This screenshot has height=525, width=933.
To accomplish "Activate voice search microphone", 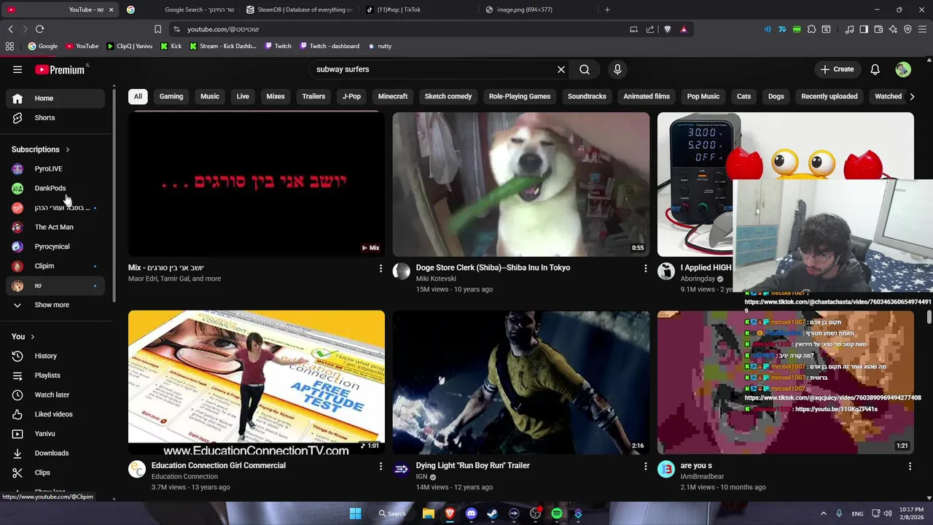I will pos(617,69).
